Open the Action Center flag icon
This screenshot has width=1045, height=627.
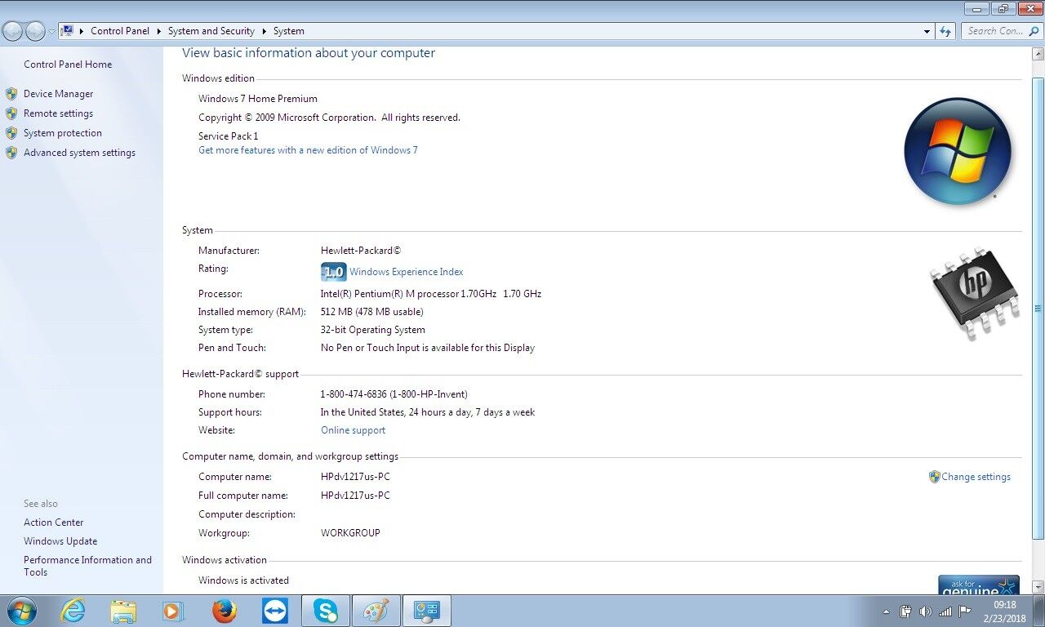click(964, 611)
